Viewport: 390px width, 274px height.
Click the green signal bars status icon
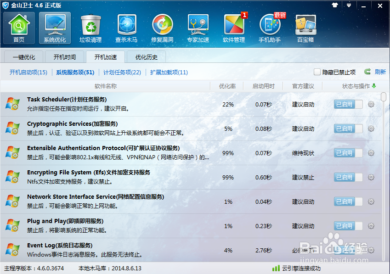pyautogui.click(x=276, y=268)
